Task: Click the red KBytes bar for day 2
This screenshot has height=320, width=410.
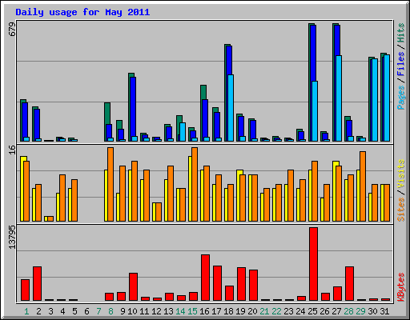Action: (37, 283)
